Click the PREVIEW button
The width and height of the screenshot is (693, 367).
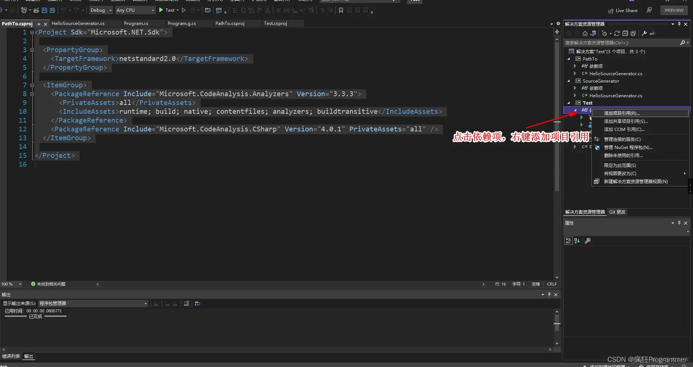674,10
